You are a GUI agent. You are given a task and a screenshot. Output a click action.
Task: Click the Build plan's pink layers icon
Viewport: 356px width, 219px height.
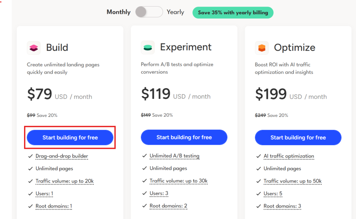point(33,48)
